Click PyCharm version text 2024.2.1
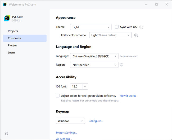The width and height of the screenshot is (172, 140). (x=17, y=21)
